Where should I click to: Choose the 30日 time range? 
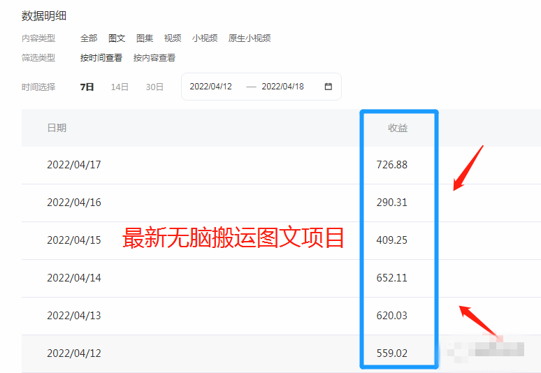154,87
